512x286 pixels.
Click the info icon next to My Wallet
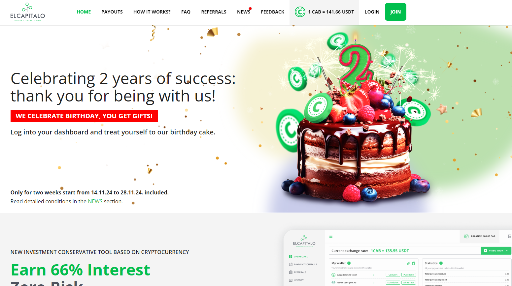[x=349, y=263]
